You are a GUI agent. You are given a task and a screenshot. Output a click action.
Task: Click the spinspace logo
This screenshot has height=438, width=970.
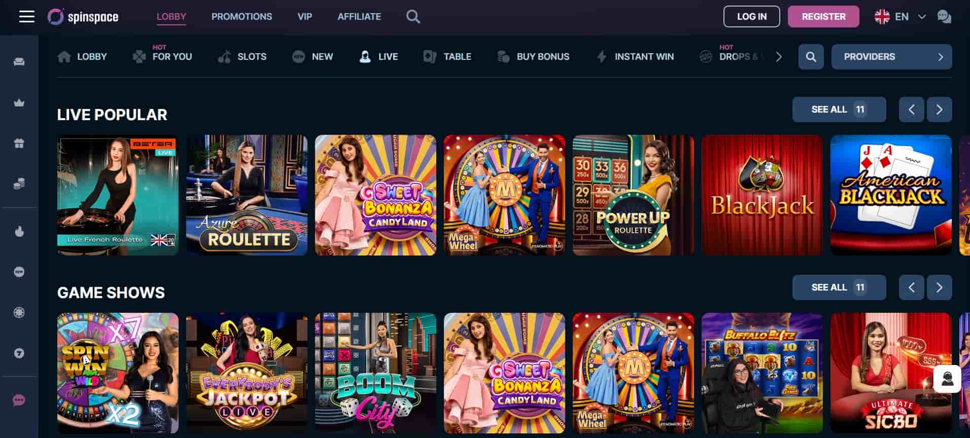(83, 17)
